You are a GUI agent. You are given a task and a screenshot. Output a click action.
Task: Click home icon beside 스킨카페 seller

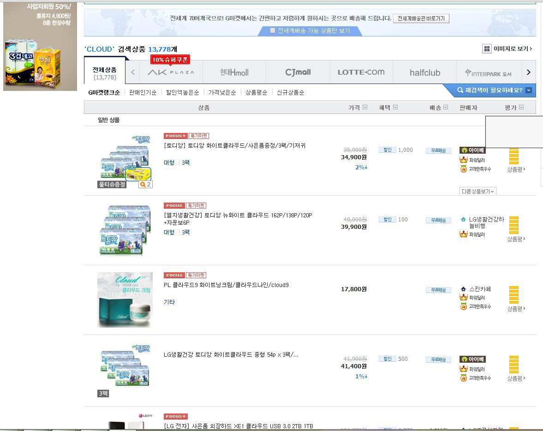coord(463,289)
